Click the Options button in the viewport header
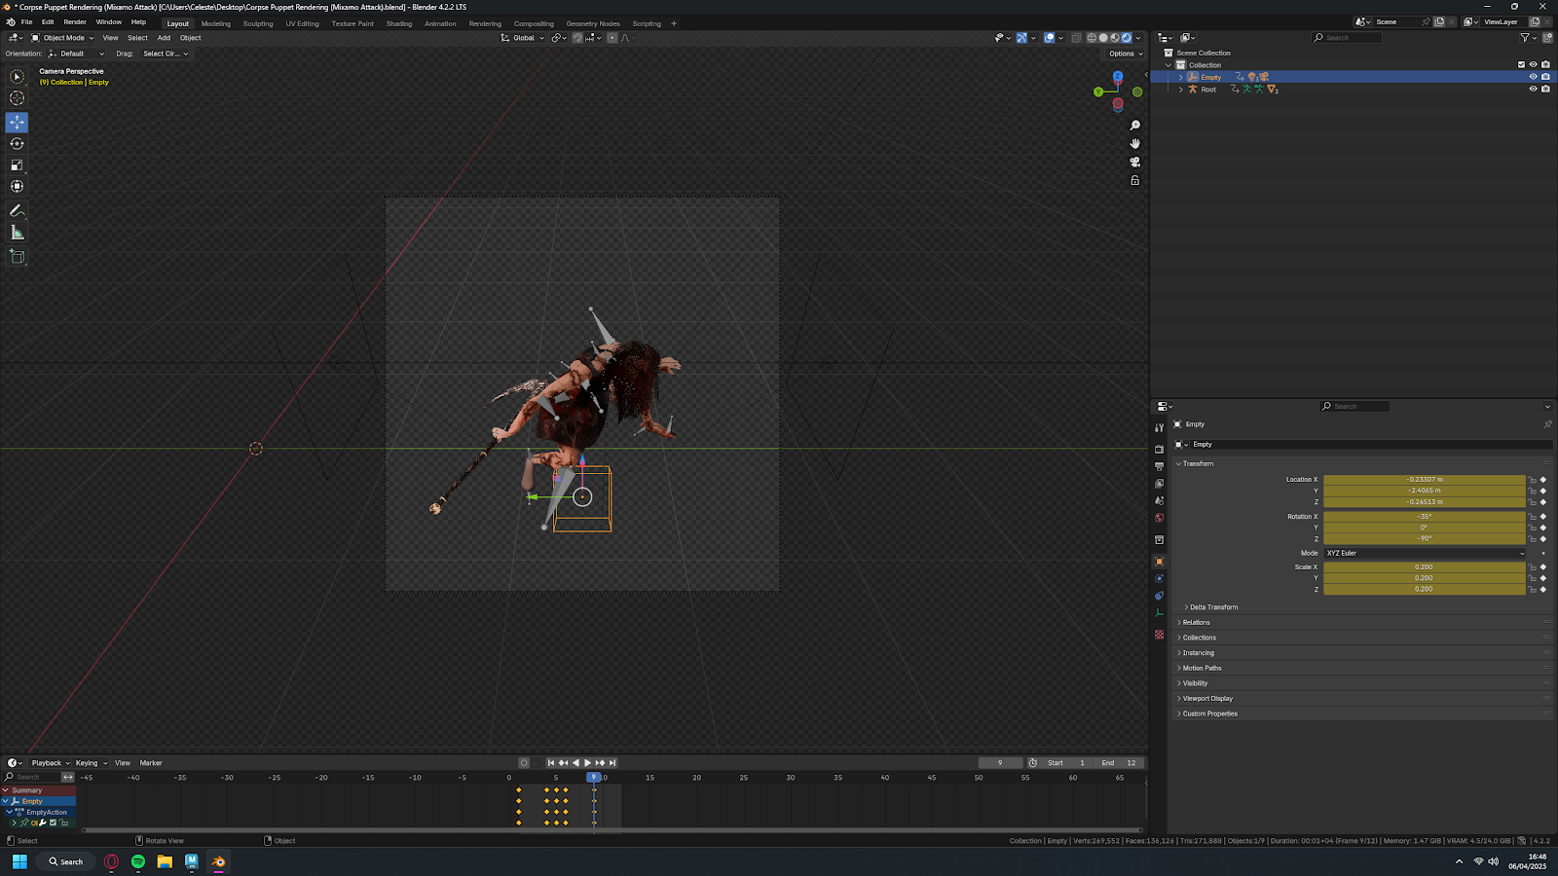The height and width of the screenshot is (876, 1558). coord(1125,54)
